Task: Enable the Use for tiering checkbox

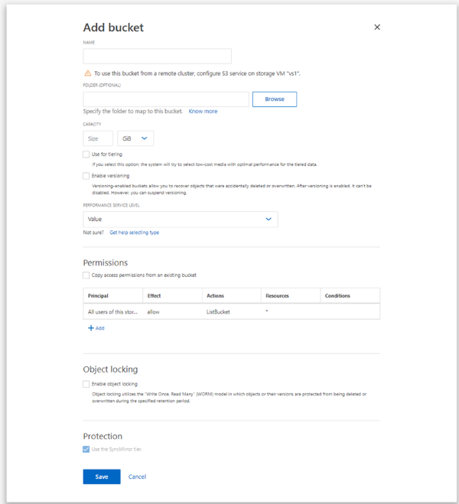Action: coord(86,154)
